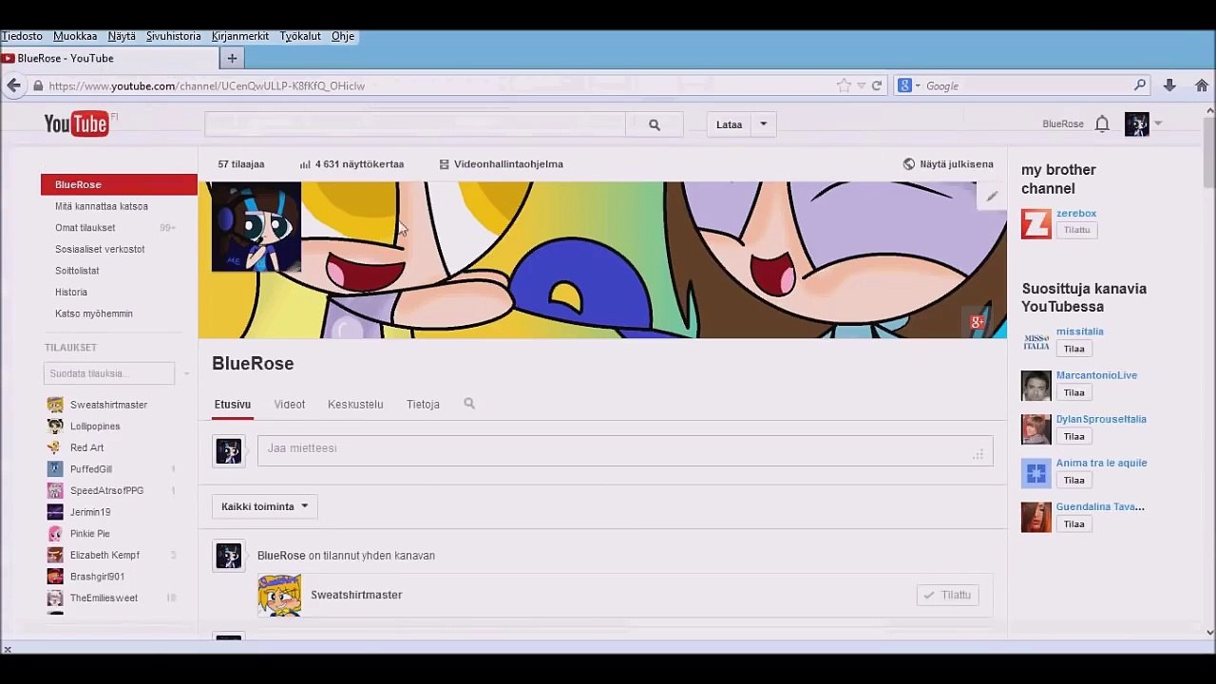Click the BlueRose channel profile picture
1216x684 pixels.
[x=256, y=227]
